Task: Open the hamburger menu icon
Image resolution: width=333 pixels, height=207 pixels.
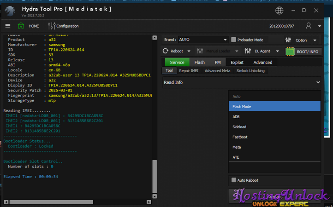Action: (x=8, y=26)
